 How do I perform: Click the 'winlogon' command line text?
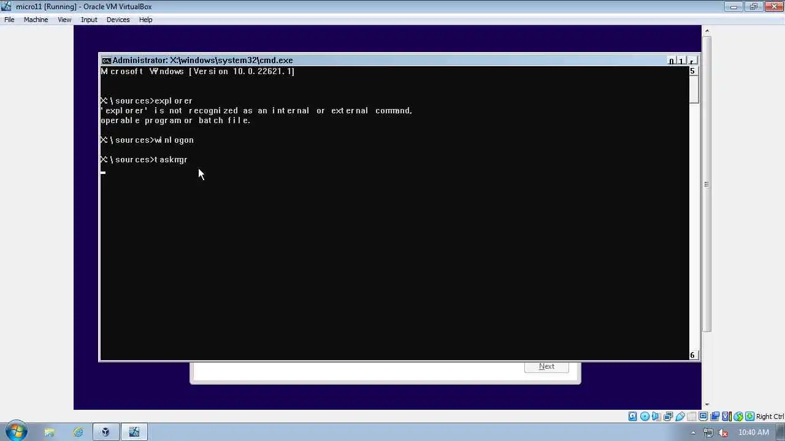click(x=174, y=140)
